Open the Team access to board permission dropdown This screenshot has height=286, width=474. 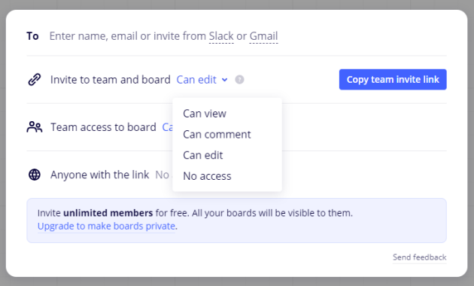pos(168,127)
